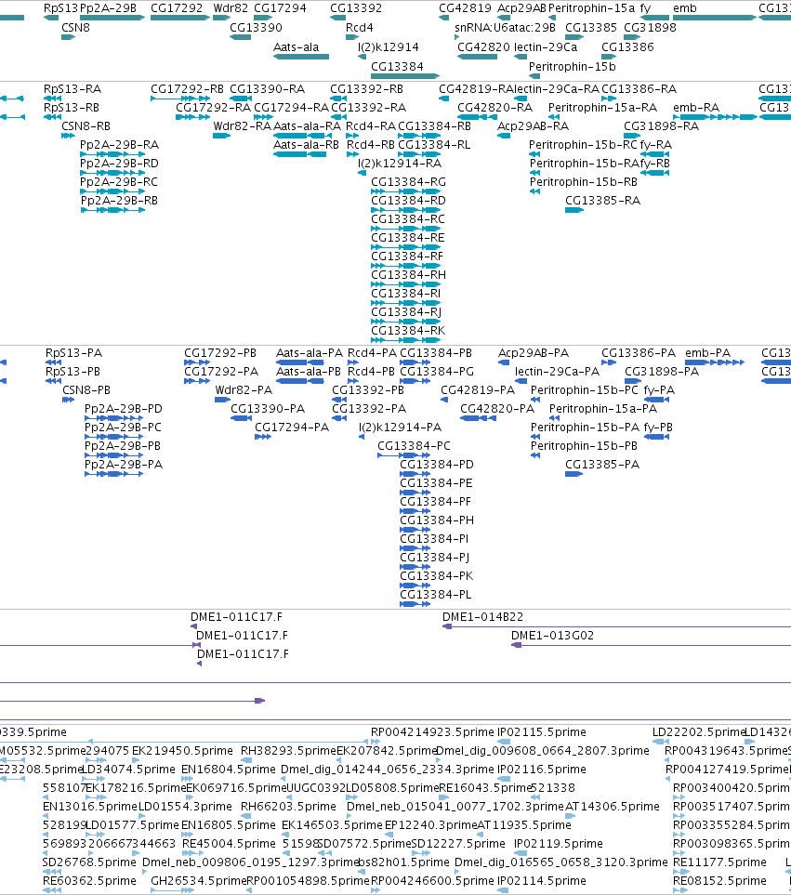Select EST EK219450.5prime label
The width and height of the screenshot is (791, 895).
182,750
